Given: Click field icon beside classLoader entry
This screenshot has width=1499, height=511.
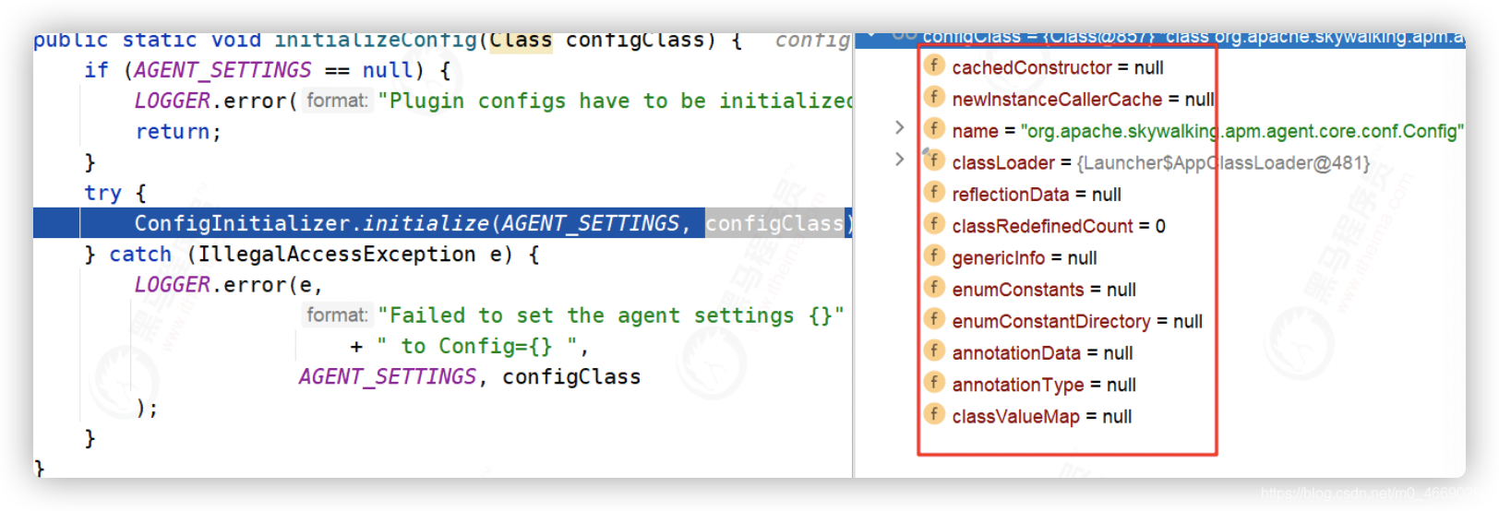Looking at the screenshot, I should pyautogui.click(x=934, y=160).
